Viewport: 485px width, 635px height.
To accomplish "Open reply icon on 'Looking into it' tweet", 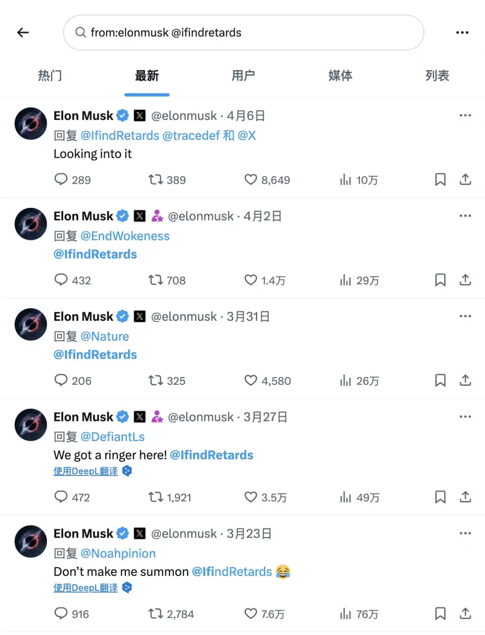I will [61, 179].
